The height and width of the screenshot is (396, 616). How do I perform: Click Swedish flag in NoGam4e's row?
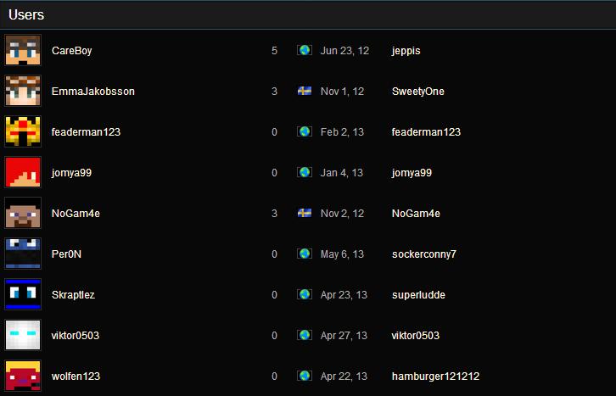305,214
